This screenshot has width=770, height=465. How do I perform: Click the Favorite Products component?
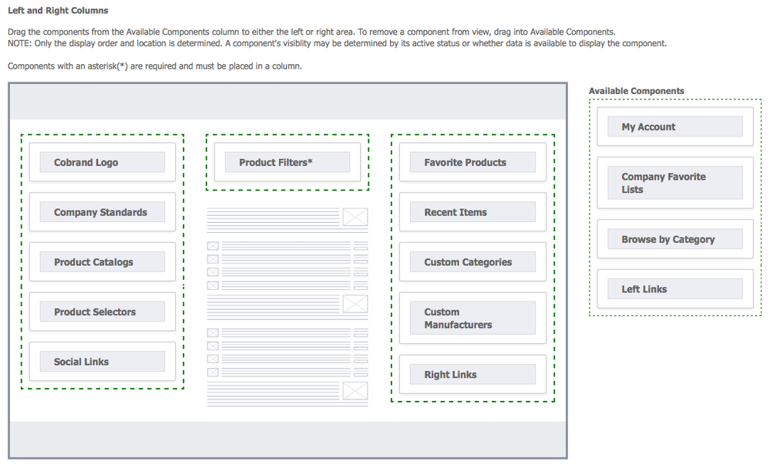(472, 163)
